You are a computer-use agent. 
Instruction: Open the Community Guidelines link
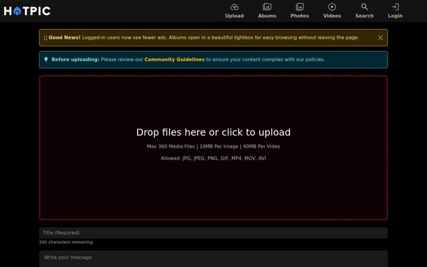click(x=174, y=59)
